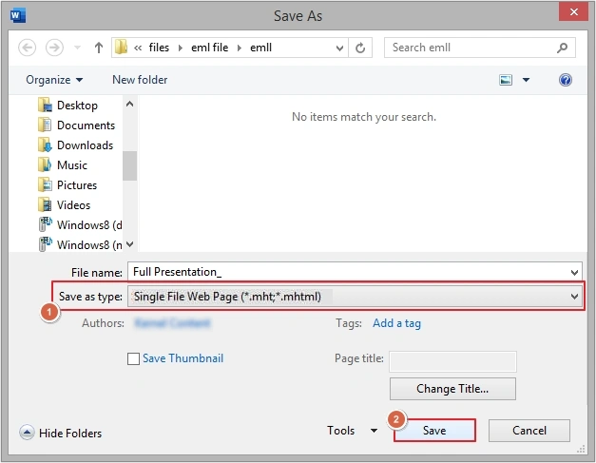596x463 pixels.
Task: Open recent locations dropdown arrow
Action: 78,48
